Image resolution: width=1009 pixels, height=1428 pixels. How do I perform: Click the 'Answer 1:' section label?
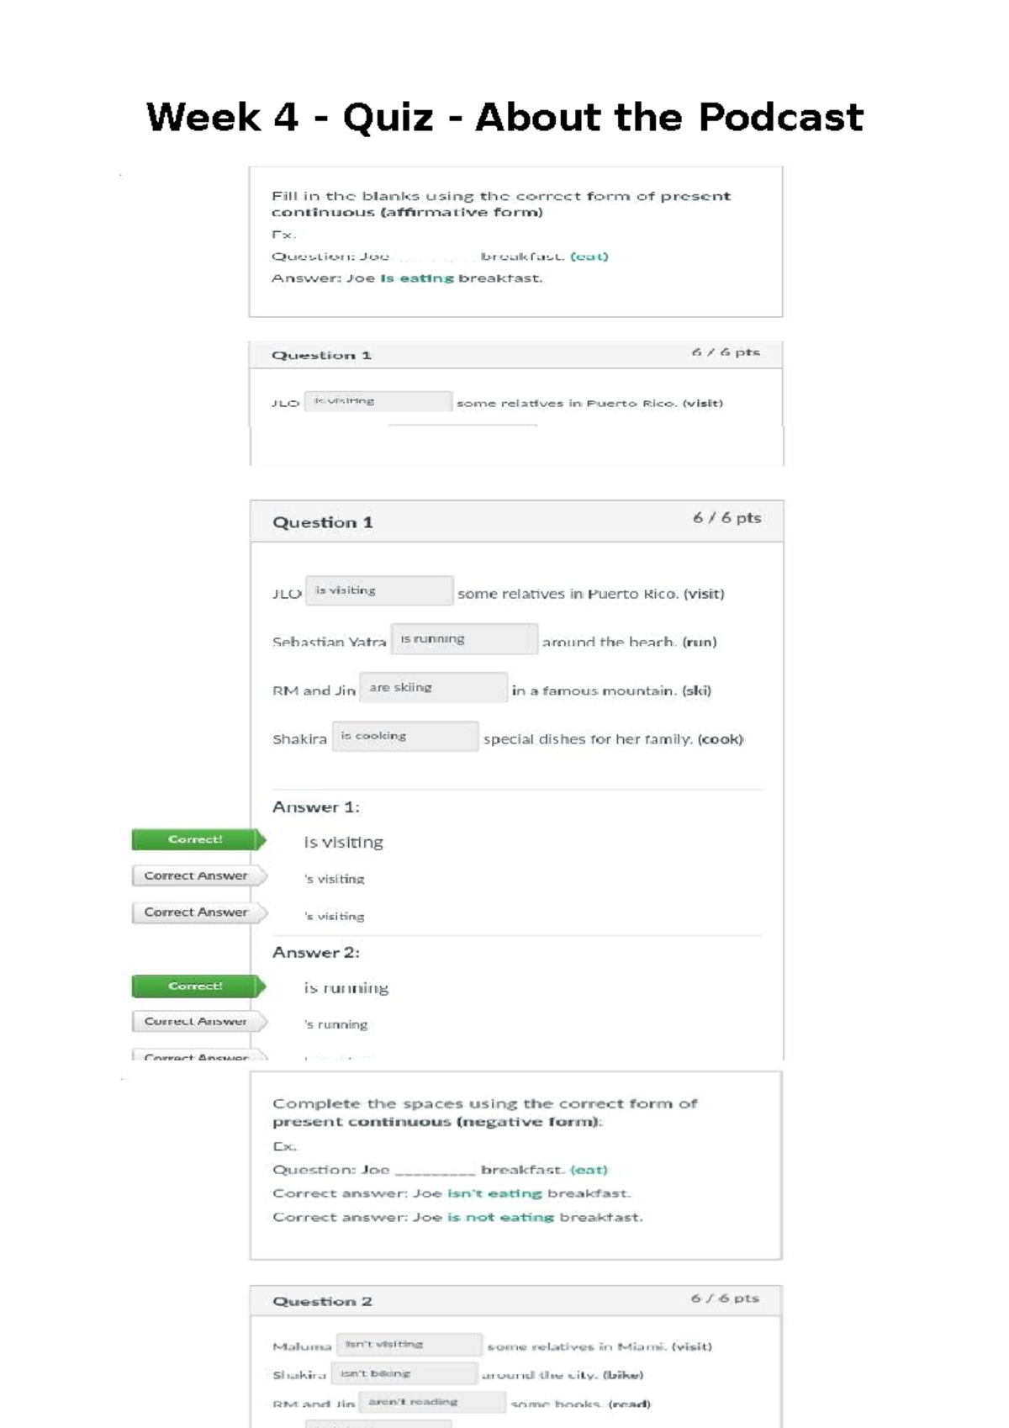[315, 807]
